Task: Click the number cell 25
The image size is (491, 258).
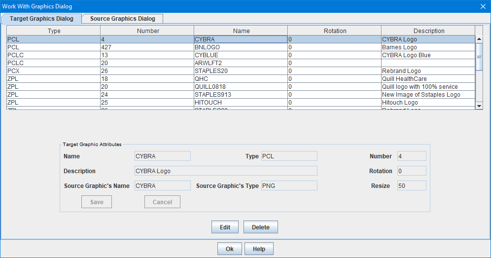Action: click(147, 102)
